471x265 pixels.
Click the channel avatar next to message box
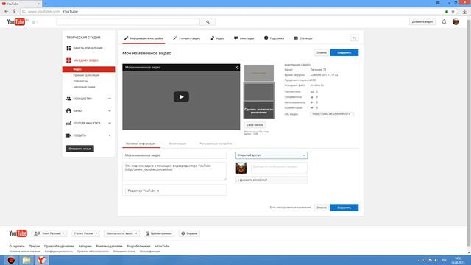pos(241,168)
